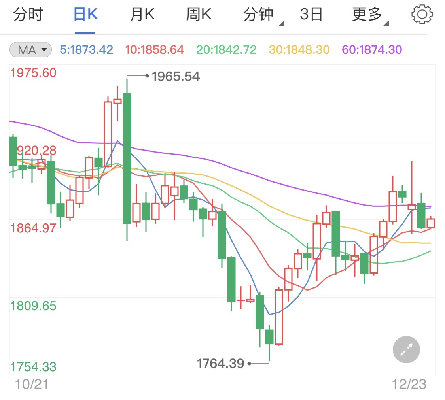Click the 10/21 start date label

pos(32,384)
